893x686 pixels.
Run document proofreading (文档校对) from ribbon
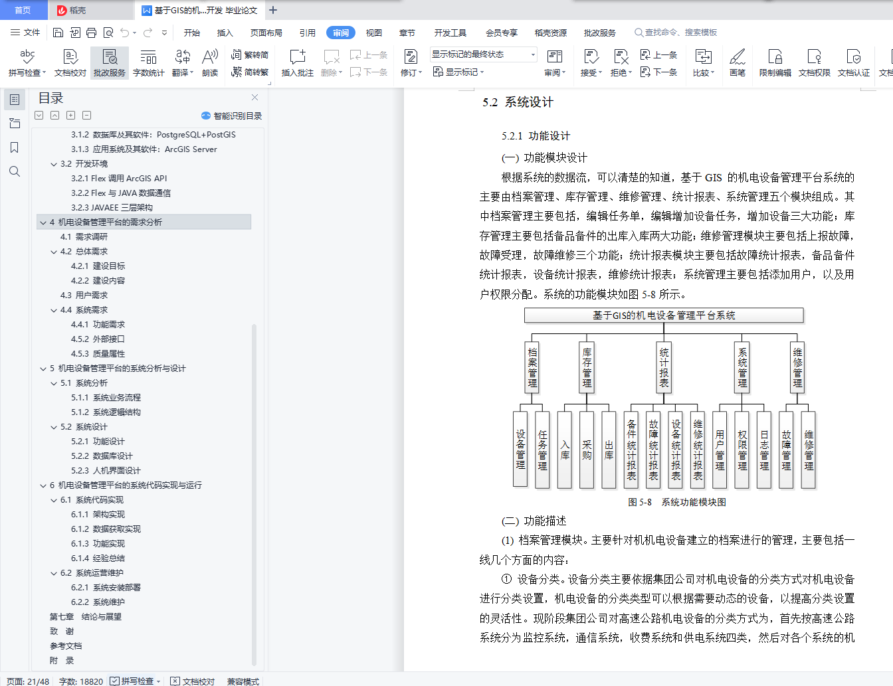pos(70,63)
